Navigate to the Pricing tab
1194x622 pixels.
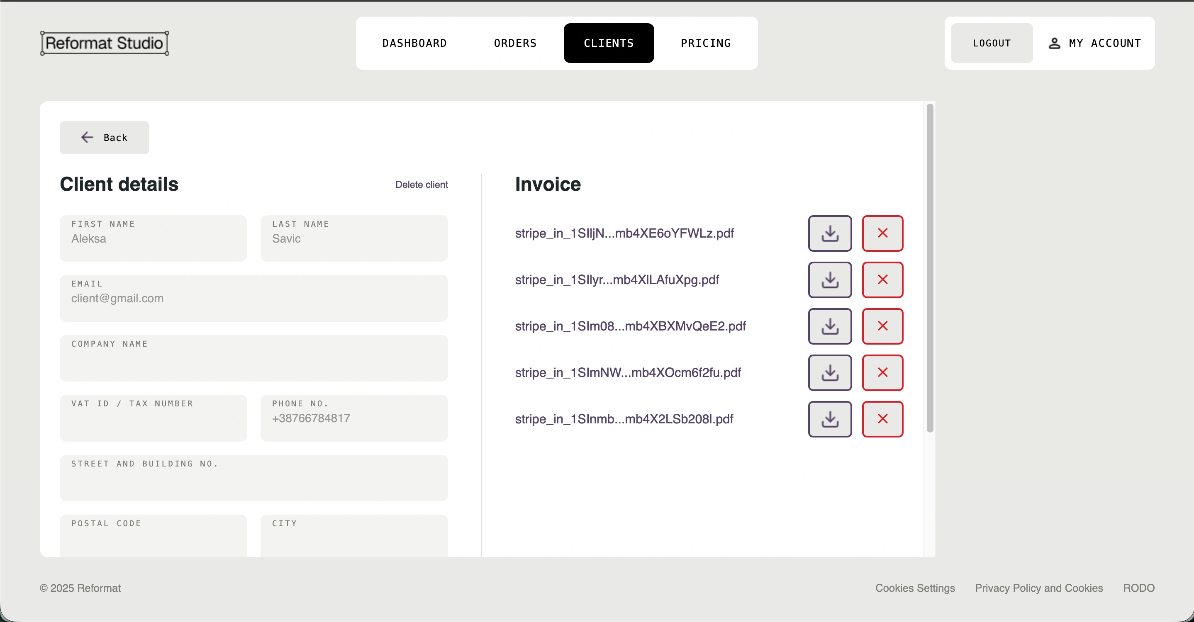tap(705, 43)
